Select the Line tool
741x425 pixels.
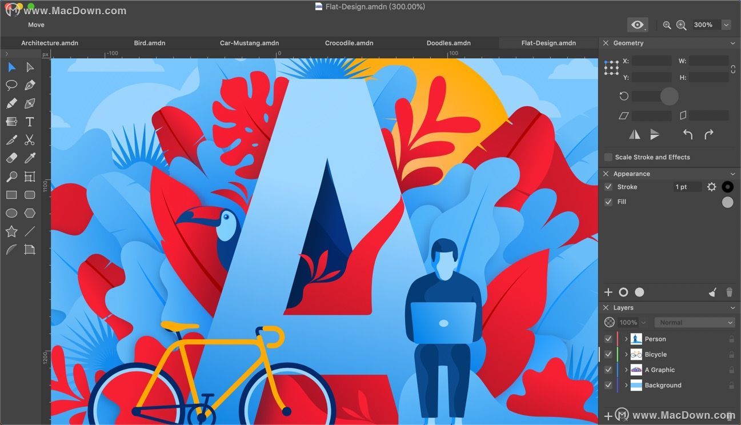pos(30,231)
